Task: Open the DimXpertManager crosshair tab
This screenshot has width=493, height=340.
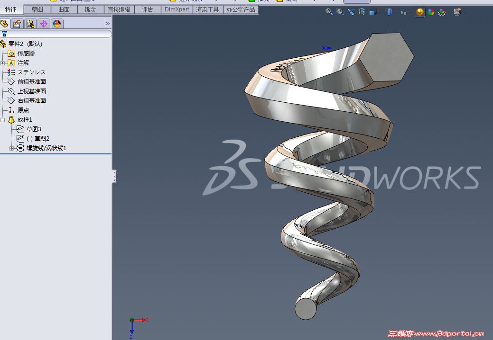Action: coord(44,24)
